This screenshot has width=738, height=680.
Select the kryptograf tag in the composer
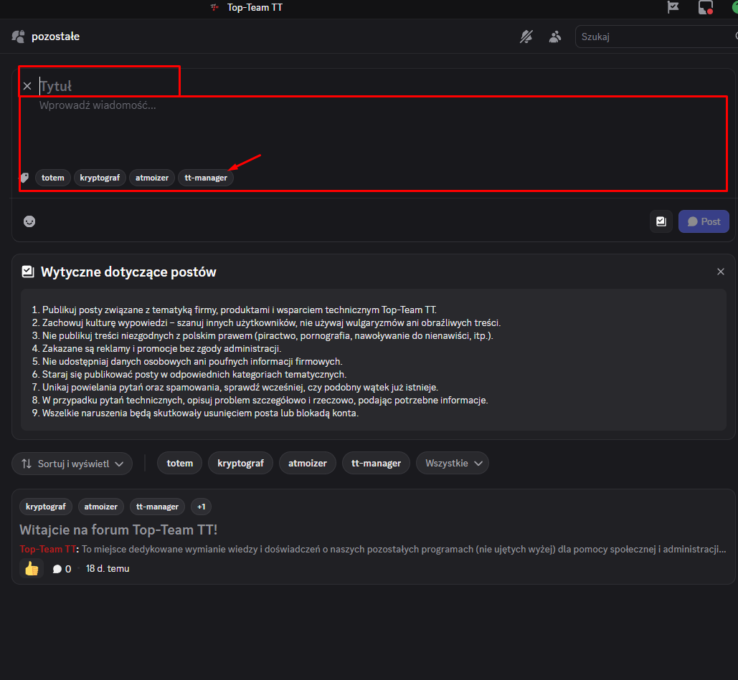100,178
